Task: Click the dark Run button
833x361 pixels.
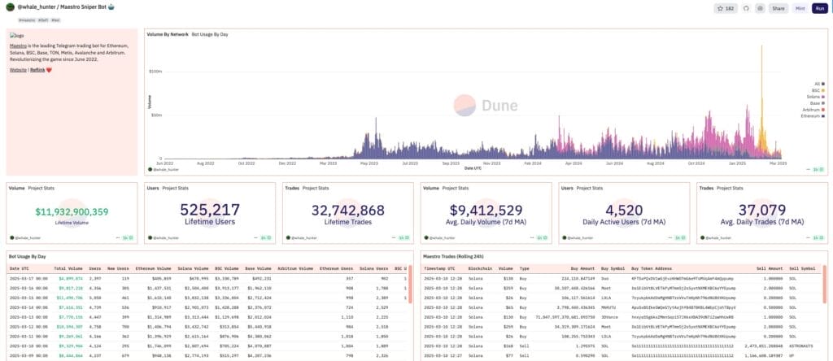Action: click(820, 8)
